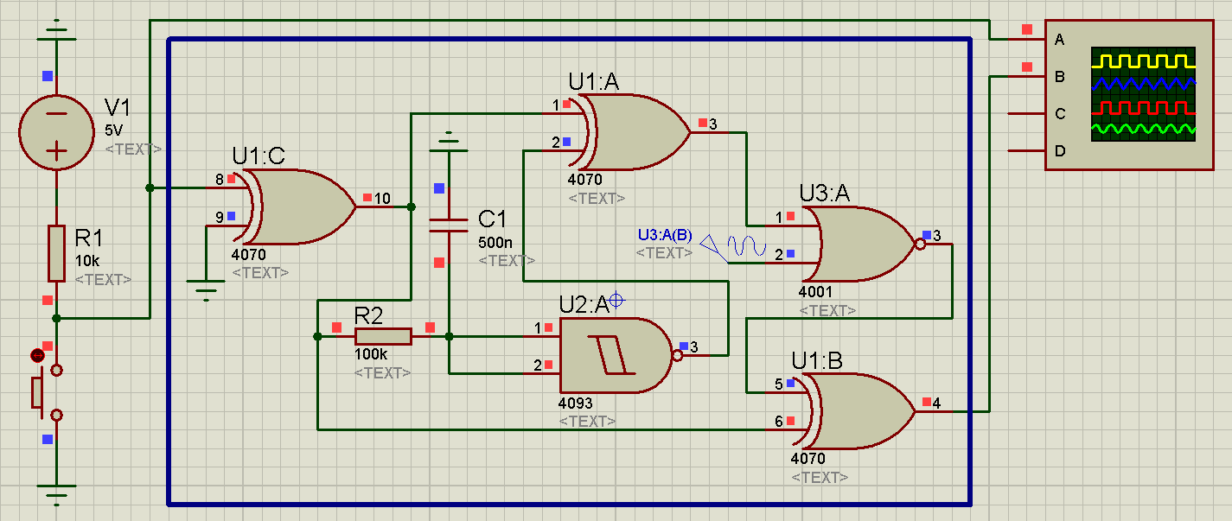Select the "500n" value label of C1
This screenshot has height=521, width=1232.
[x=495, y=242]
